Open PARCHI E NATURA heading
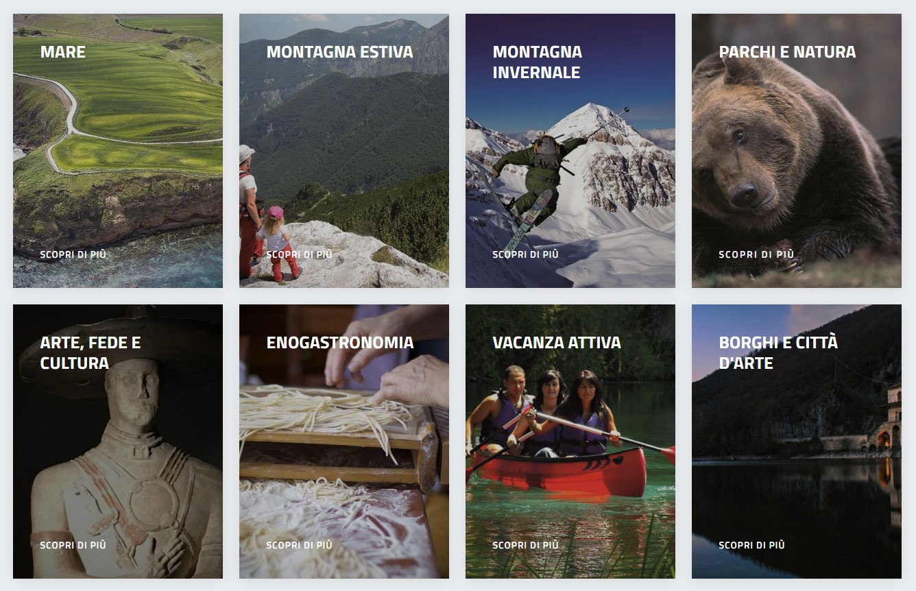 (x=787, y=52)
